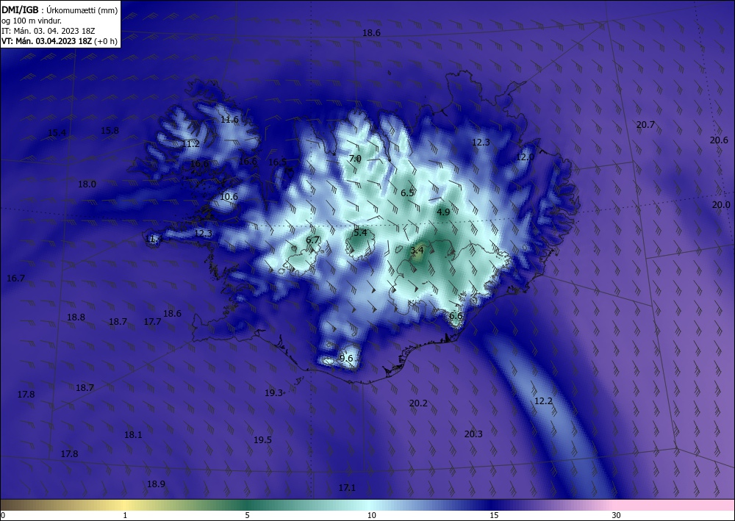
Task: Click the 3.4 minimum value on the map
Action: tap(417, 250)
